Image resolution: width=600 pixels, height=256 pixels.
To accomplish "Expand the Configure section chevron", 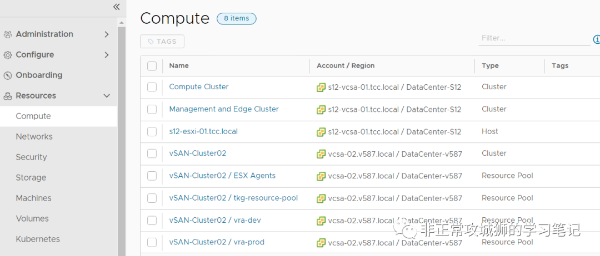I will point(107,55).
